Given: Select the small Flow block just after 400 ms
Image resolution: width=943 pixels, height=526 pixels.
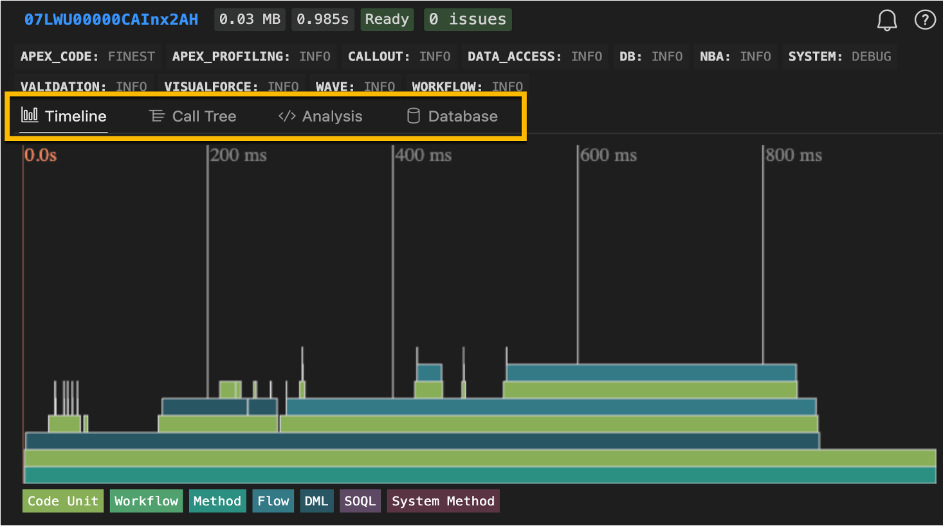Looking at the screenshot, I should (429, 372).
